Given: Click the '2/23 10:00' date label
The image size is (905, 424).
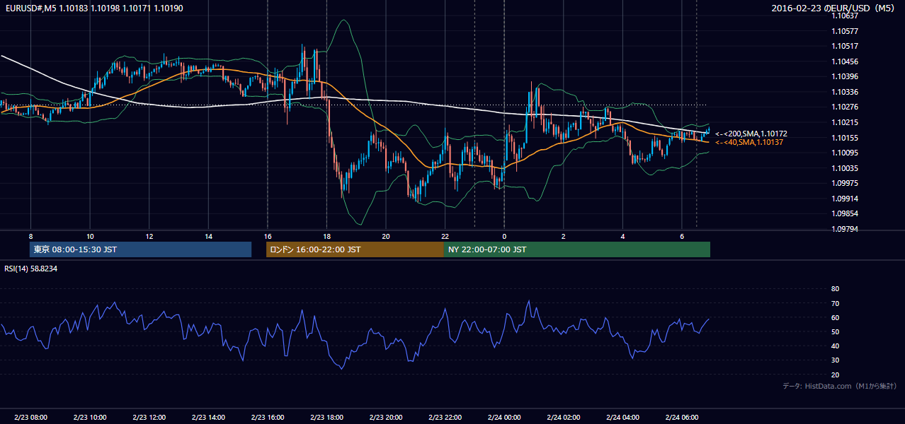Looking at the screenshot, I should (89, 418).
